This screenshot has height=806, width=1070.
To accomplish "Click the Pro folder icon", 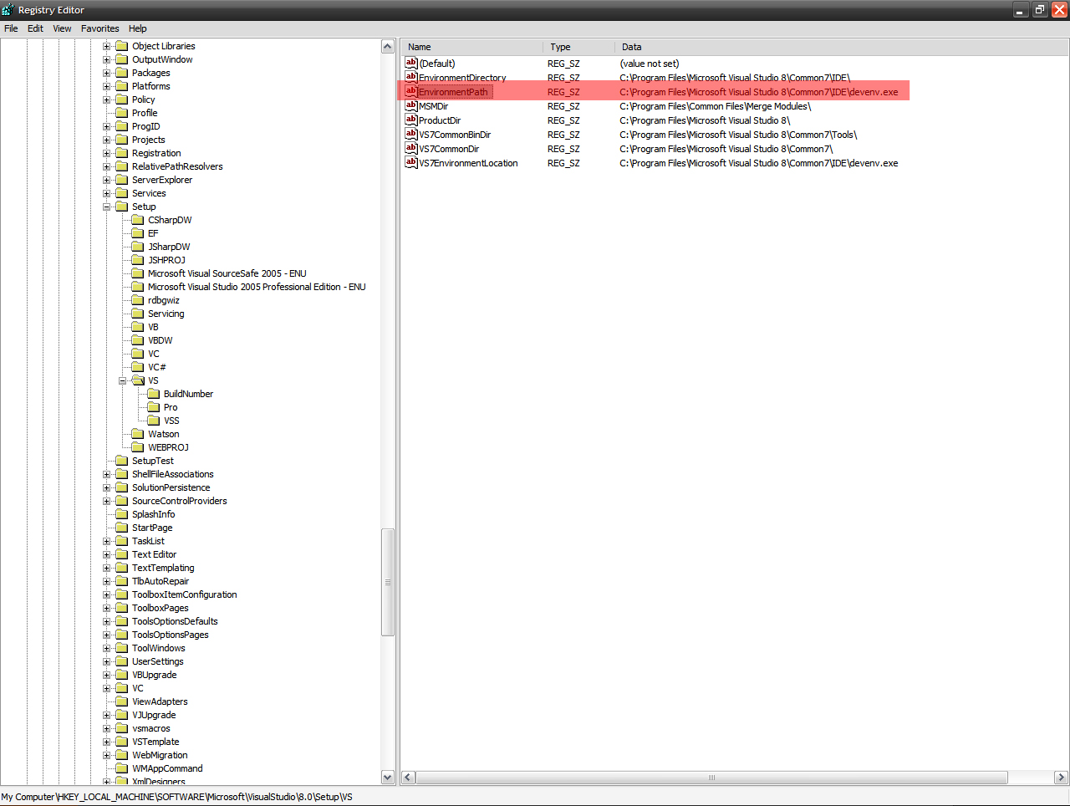I will (x=154, y=407).
